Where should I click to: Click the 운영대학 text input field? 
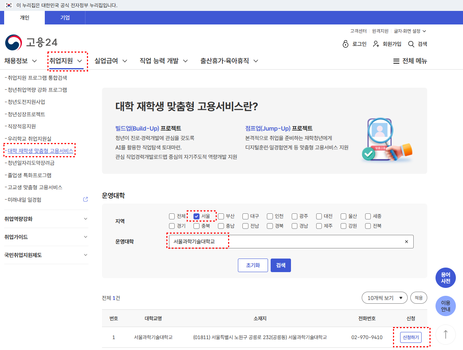[286, 242]
